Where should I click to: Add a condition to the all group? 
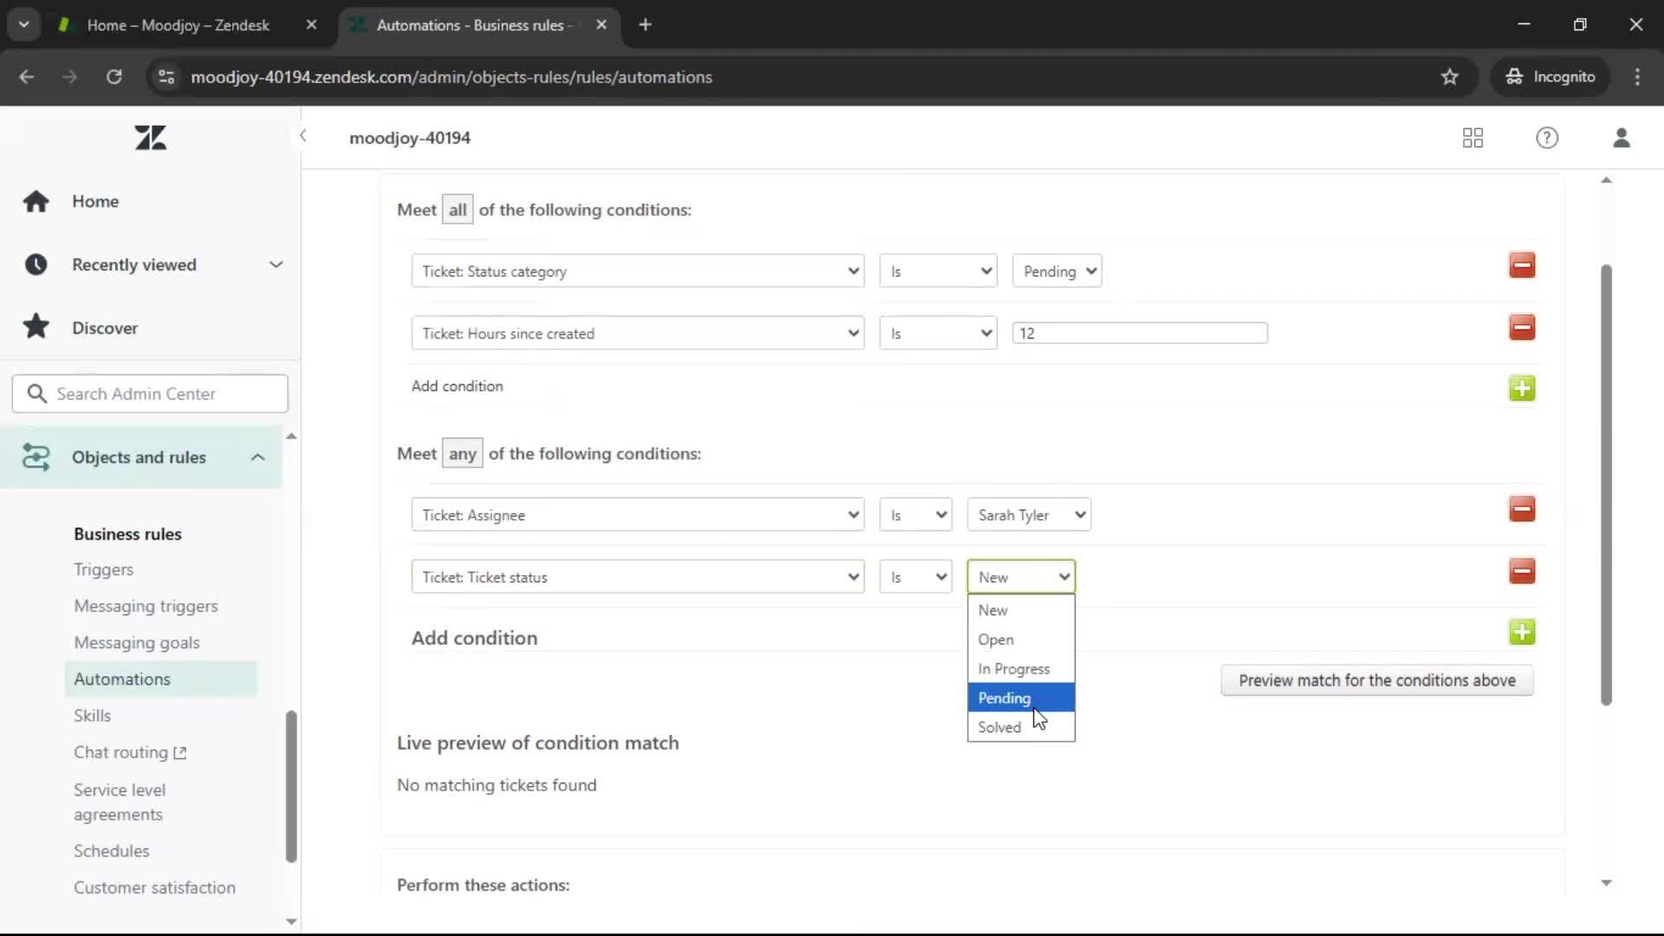click(1522, 388)
